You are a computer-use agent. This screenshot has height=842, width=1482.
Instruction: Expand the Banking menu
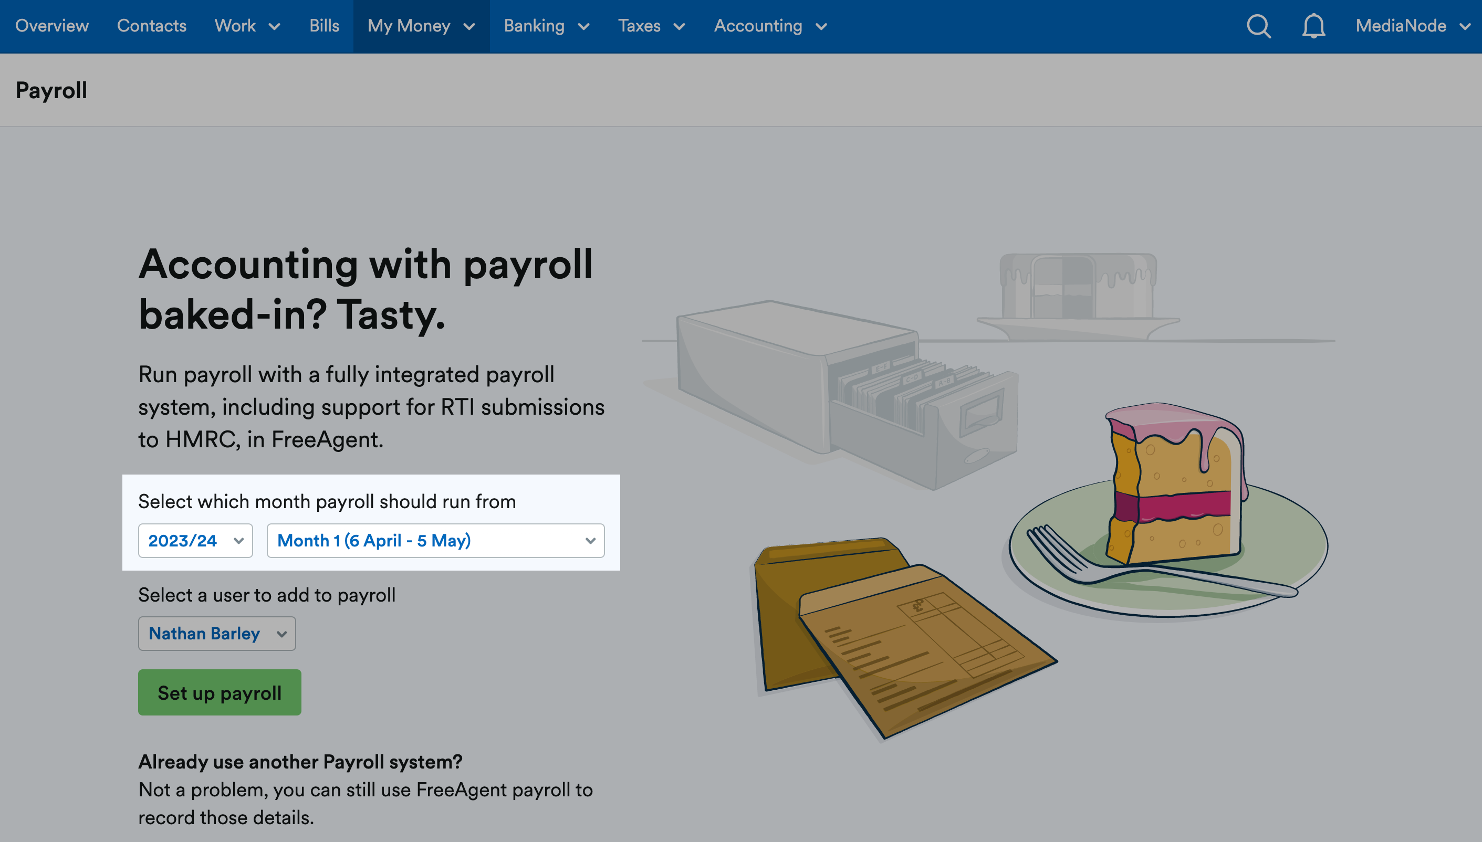click(547, 26)
